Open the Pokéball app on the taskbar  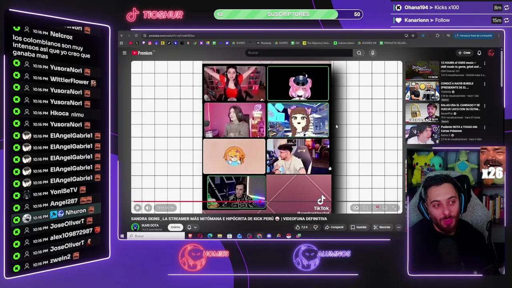coord(288,236)
